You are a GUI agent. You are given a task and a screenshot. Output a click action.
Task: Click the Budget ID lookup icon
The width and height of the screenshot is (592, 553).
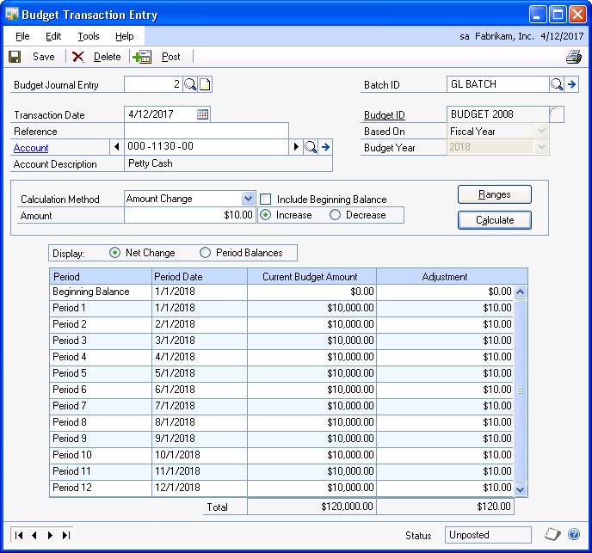[x=557, y=114]
